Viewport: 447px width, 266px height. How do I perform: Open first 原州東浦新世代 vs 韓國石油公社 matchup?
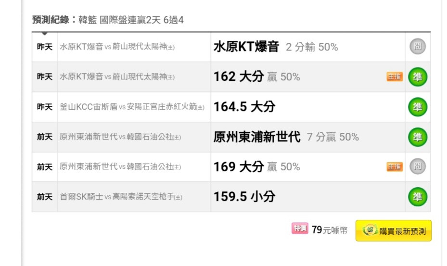[120, 137]
